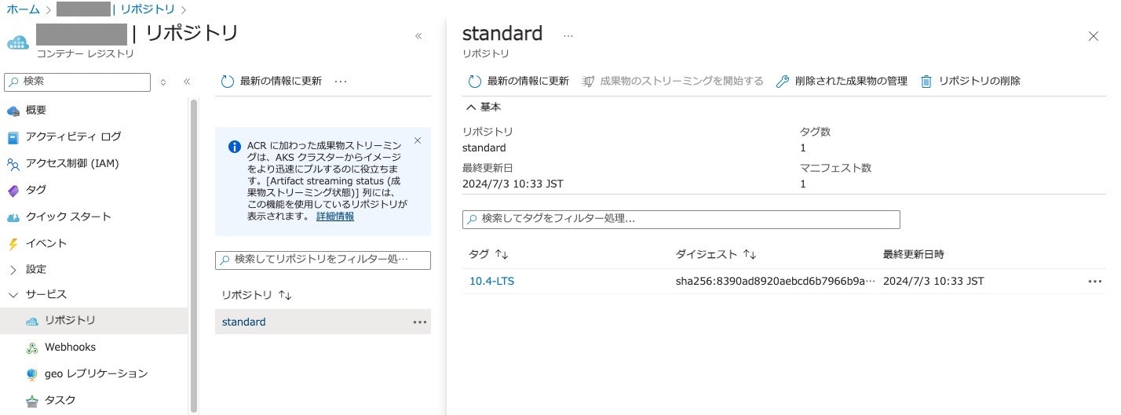Open アクティビティ ログ in sidebar
Viewport: 1121px width, 415px height.
73,137
